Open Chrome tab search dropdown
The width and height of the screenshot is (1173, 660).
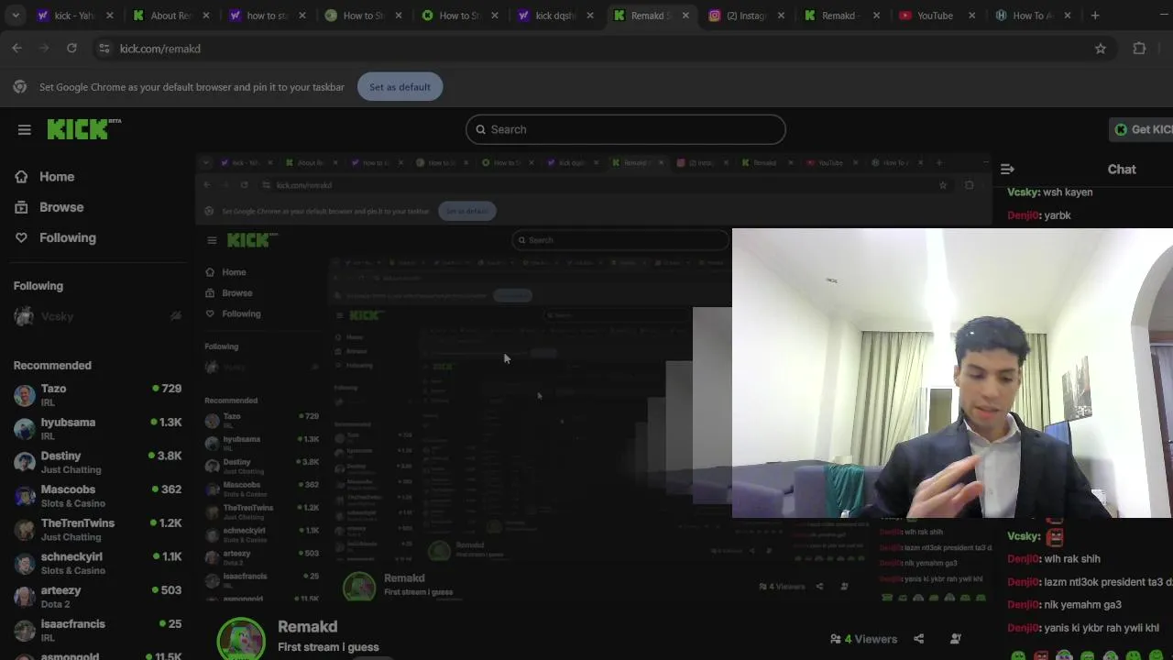point(16,16)
